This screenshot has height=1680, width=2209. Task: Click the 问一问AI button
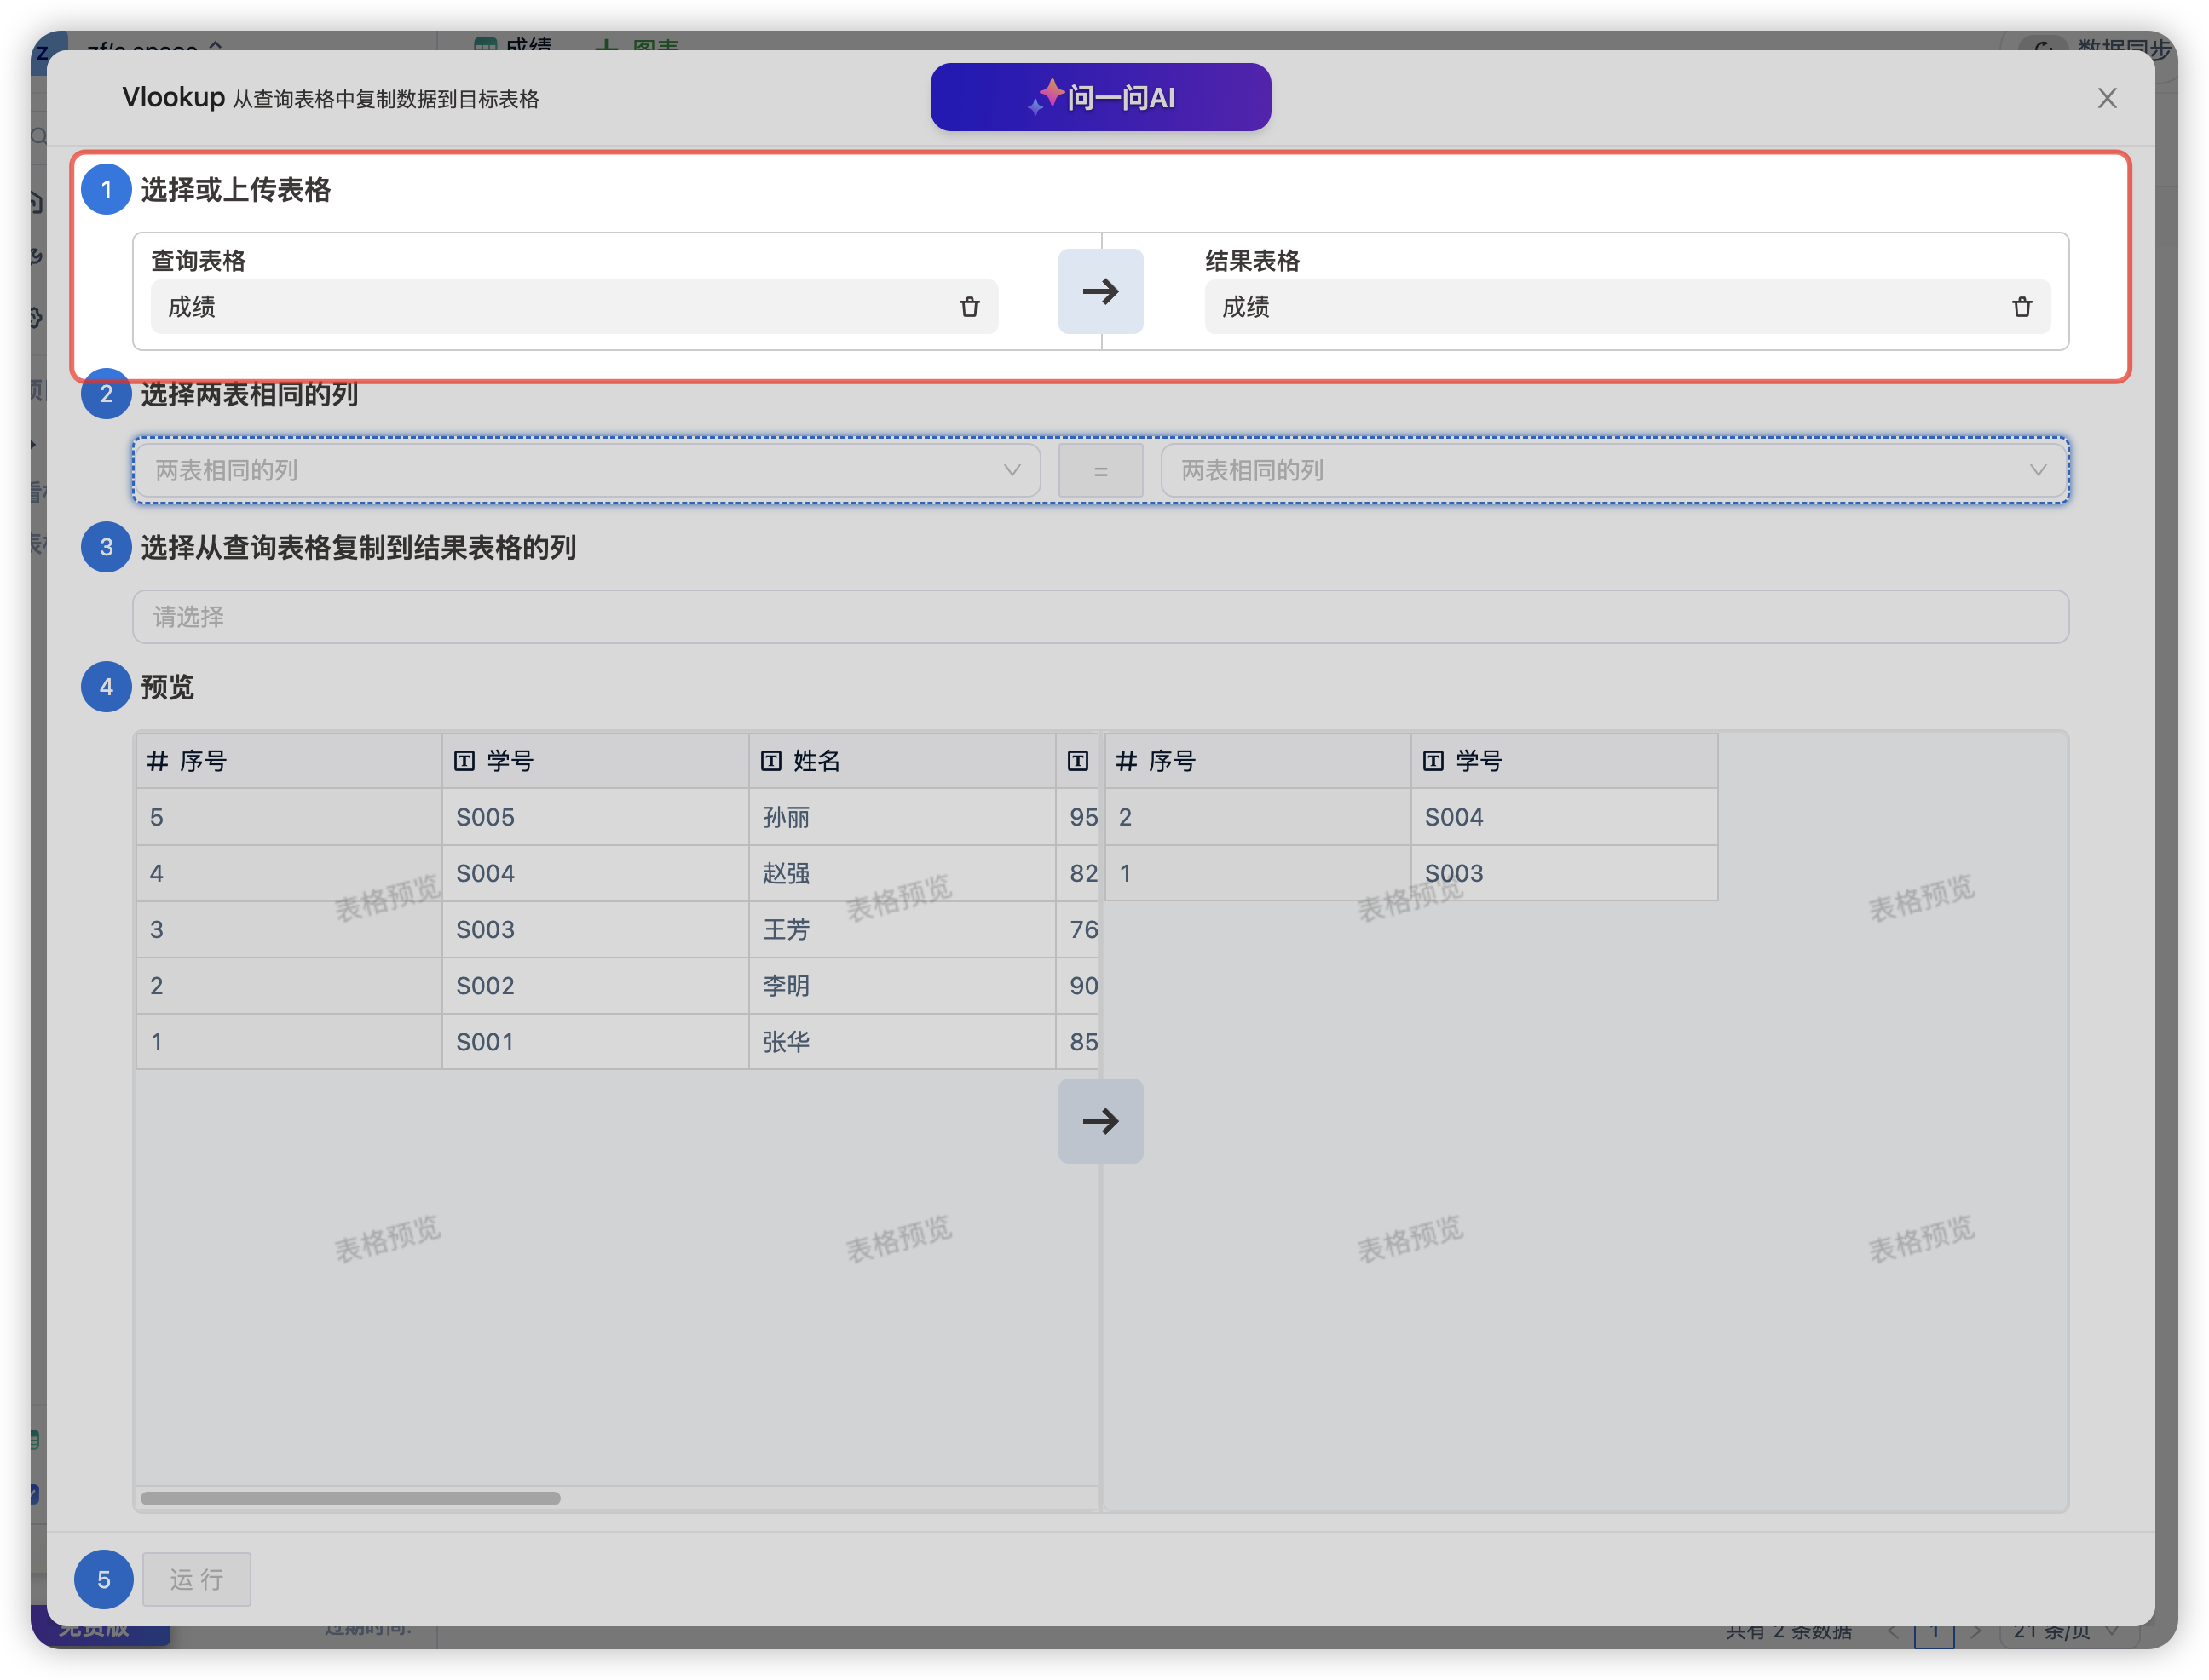[x=1099, y=97]
